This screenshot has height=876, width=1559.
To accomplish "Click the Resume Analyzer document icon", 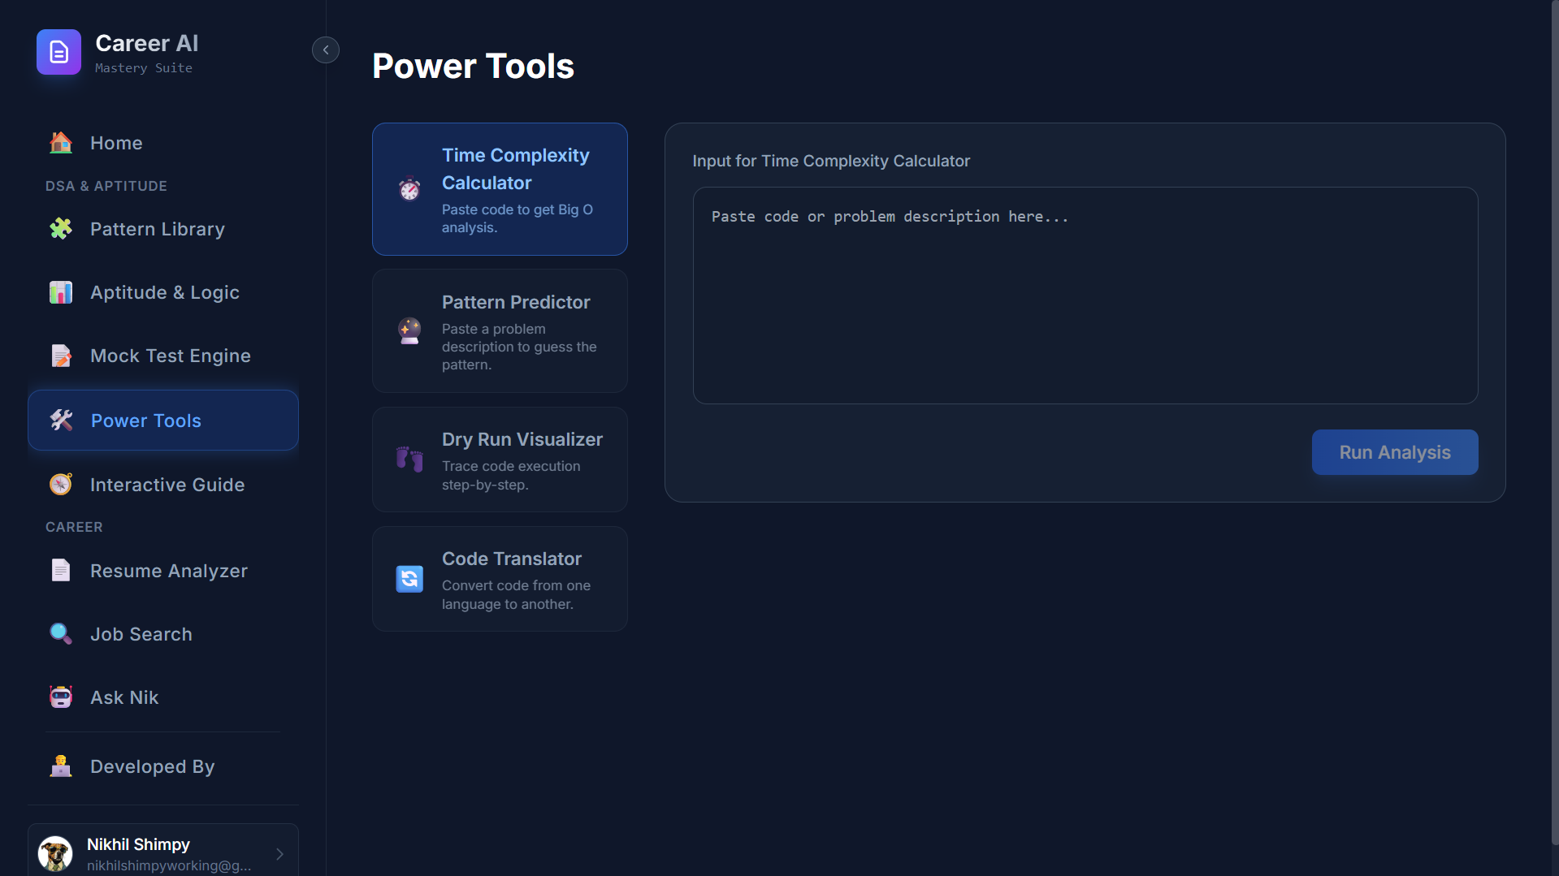I will coord(61,571).
